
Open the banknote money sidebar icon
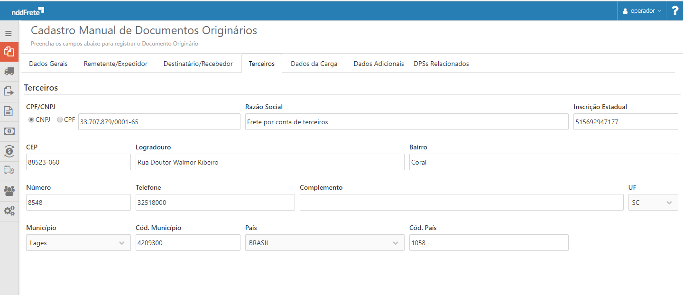[9, 131]
